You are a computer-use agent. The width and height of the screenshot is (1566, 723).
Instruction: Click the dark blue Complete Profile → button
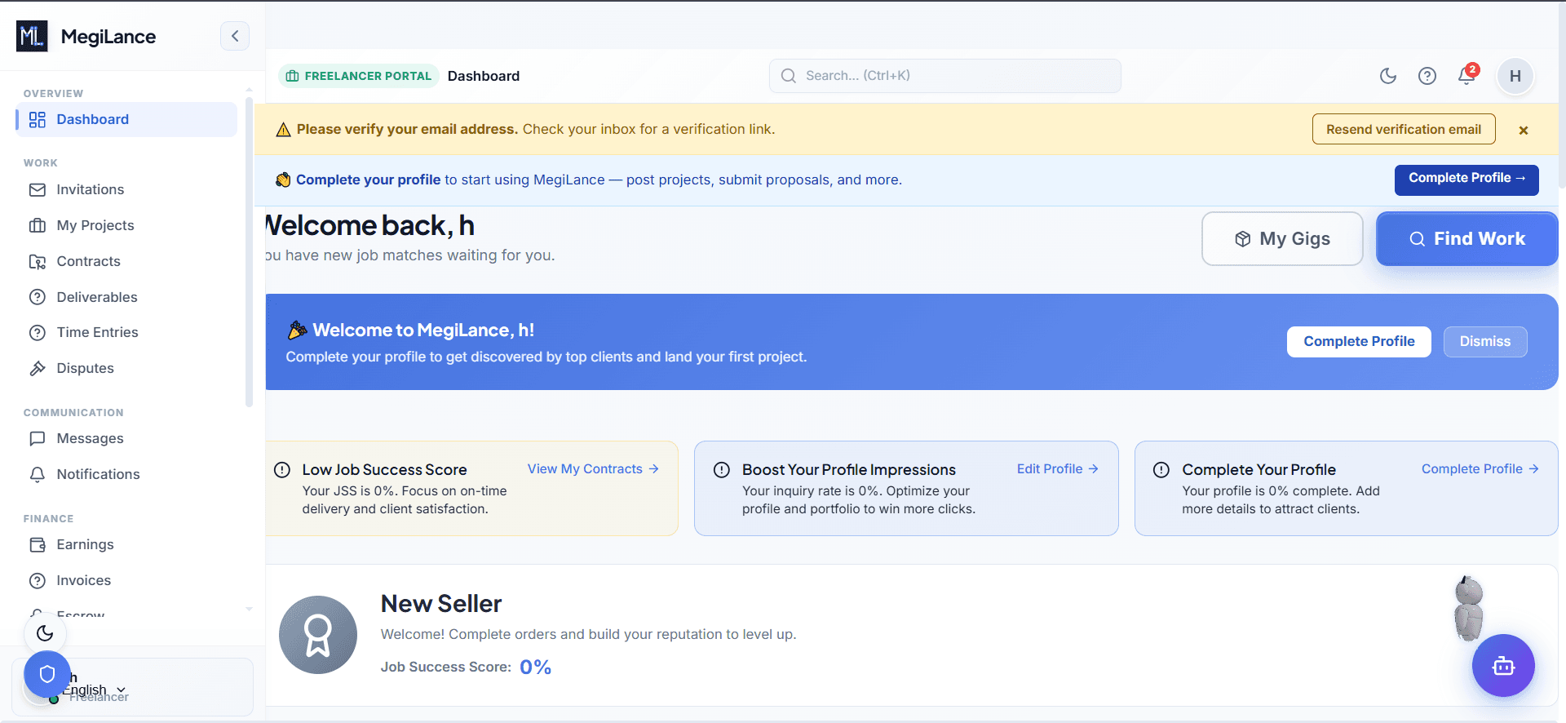click(x=1466, y=180)
